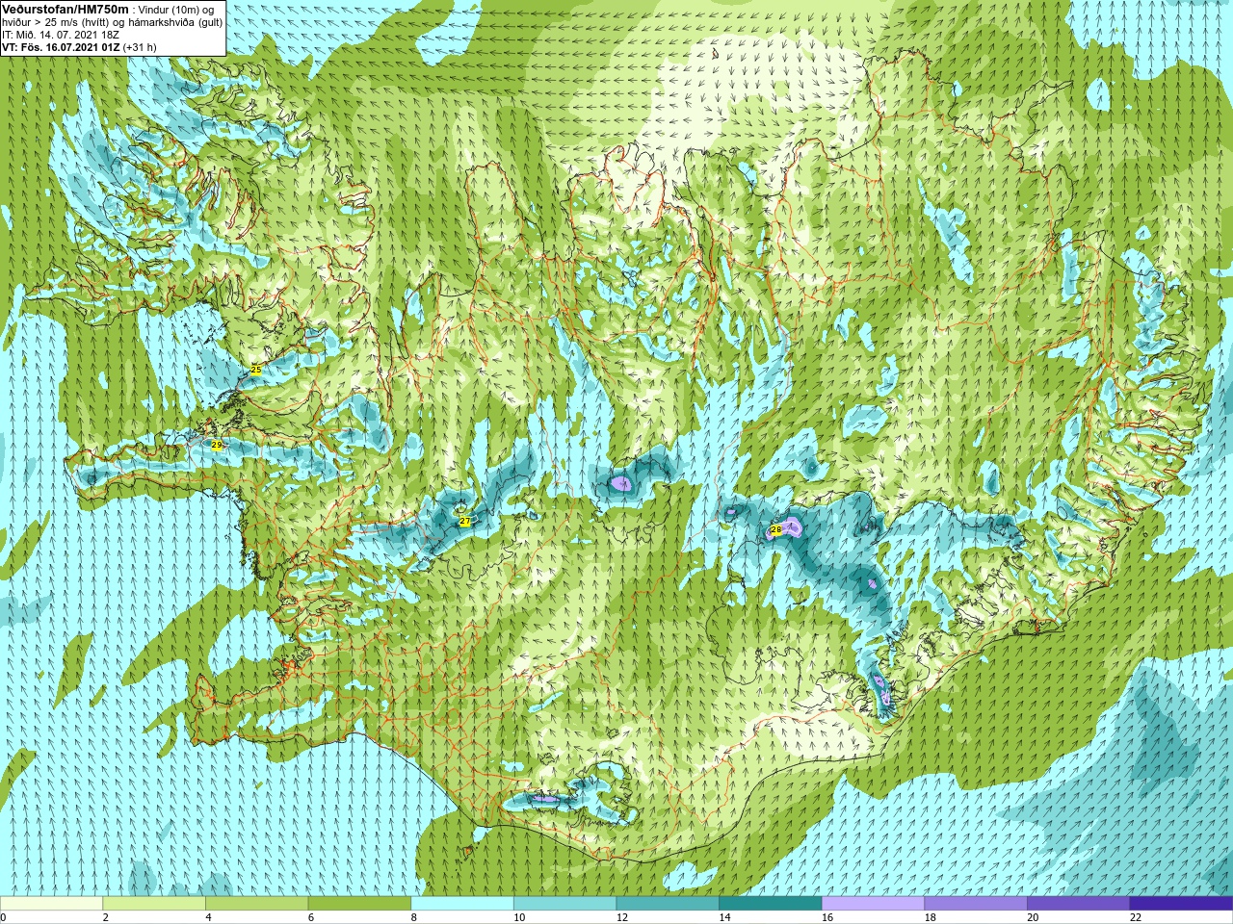Pick the 4–6 m/s green legend swatch

[256, 904]
